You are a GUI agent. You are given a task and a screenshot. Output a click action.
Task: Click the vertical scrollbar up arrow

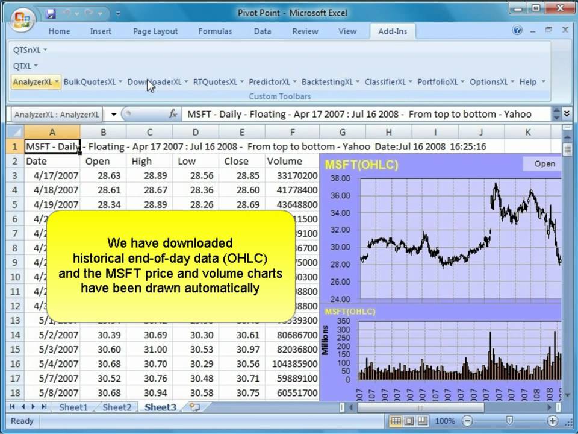coord(567,137)
